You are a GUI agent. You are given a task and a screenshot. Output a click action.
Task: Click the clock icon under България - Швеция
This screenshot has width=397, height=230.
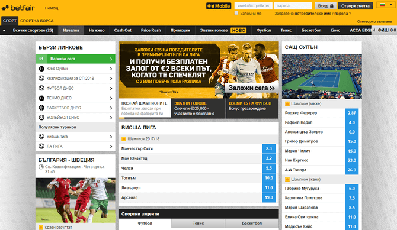tap(41, 167)
